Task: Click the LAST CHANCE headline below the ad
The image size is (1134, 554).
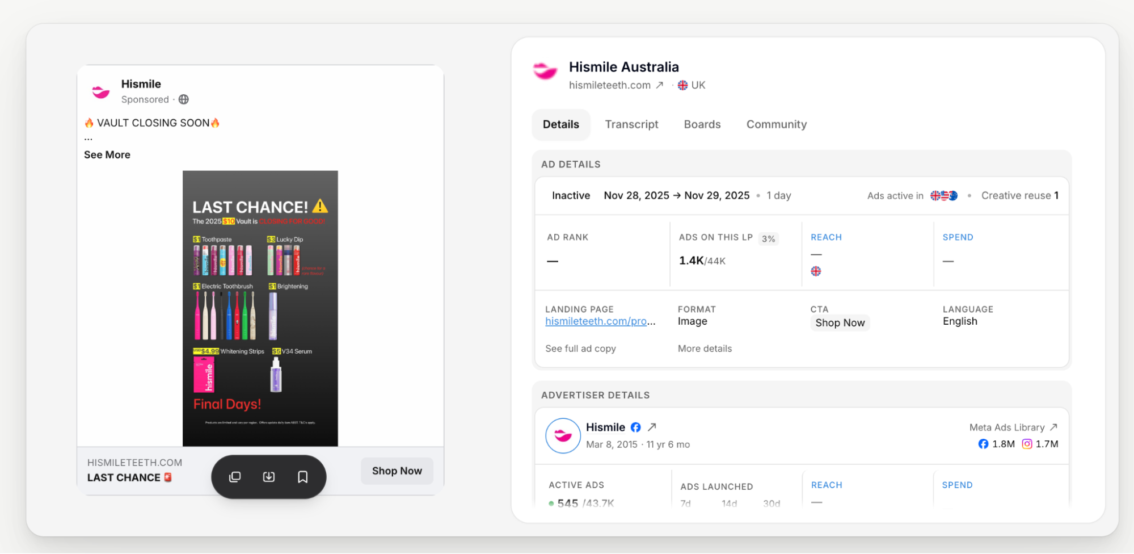Action: [x=129, y=478]
